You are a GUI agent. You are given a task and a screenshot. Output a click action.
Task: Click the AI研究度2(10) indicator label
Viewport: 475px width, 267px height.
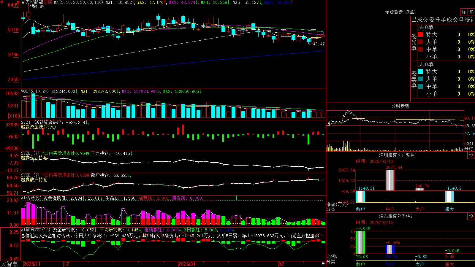[x=36, y=230]
